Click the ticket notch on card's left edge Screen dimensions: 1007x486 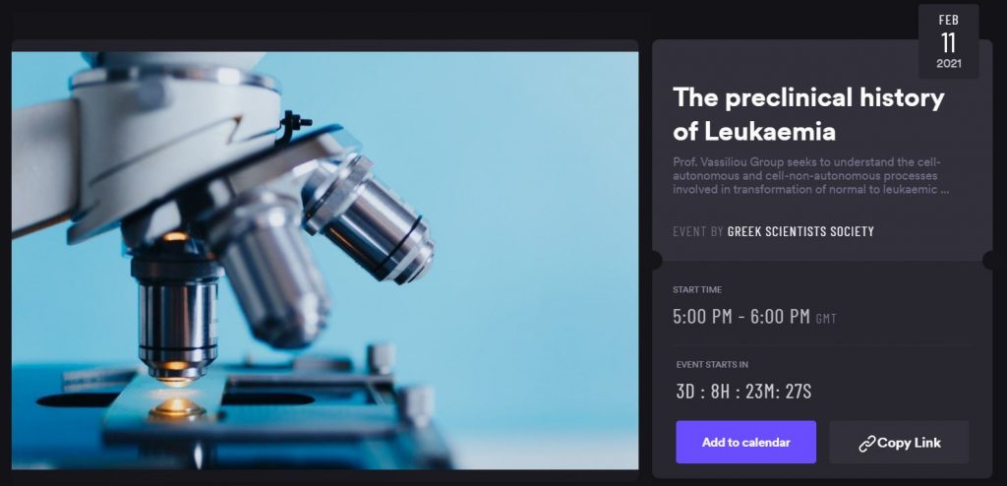(656, 261)
